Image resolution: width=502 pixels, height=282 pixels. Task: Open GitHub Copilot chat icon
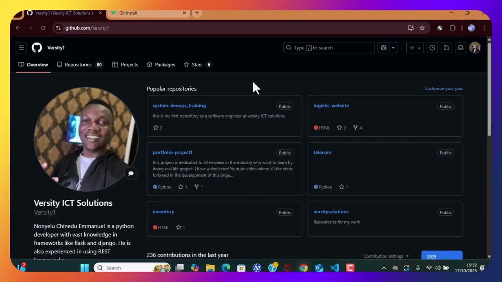tap(384, 48)
